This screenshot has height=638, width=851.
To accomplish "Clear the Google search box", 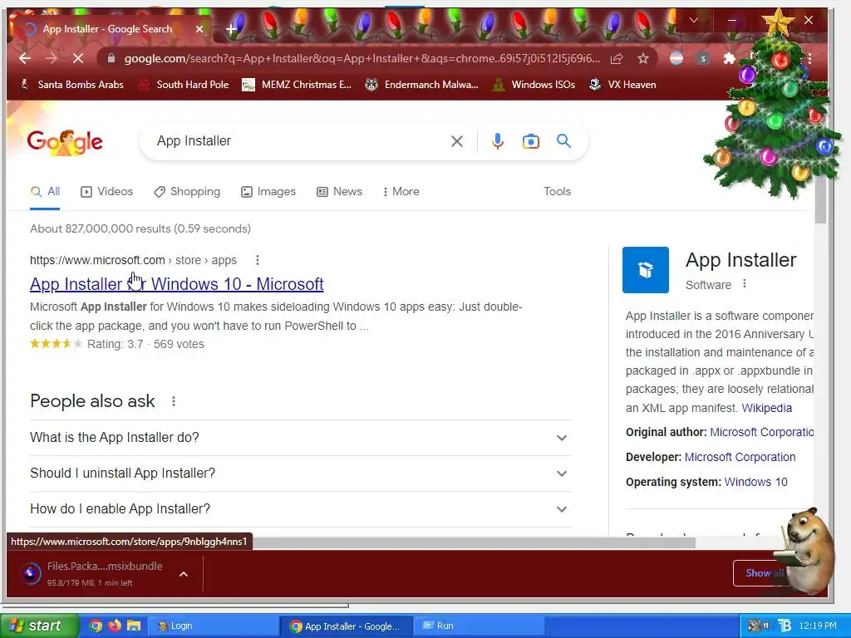I will pos(457,141).
